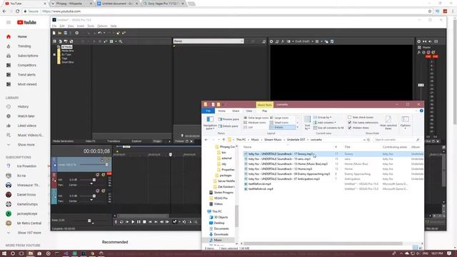Switch to the Transitions tab in VEGAS
This screenshot has width=457, height=257.
click(x=114, y=141)
